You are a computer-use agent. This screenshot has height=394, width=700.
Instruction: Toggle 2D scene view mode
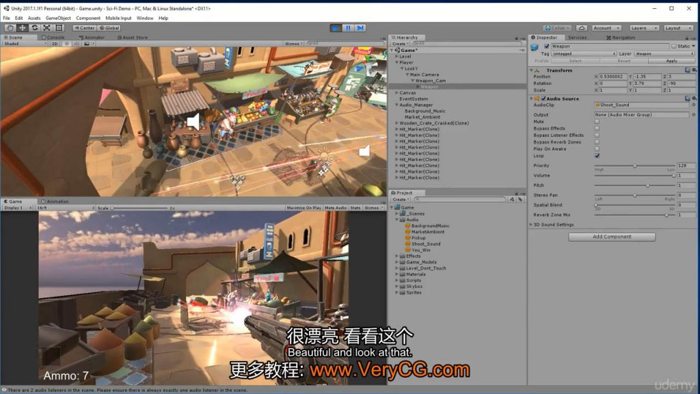tap(55, 44)
